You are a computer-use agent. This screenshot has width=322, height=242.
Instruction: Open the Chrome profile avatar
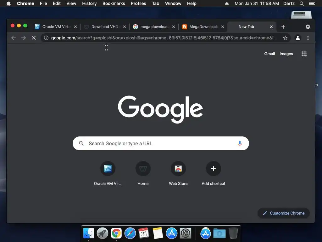coord(297,38)
